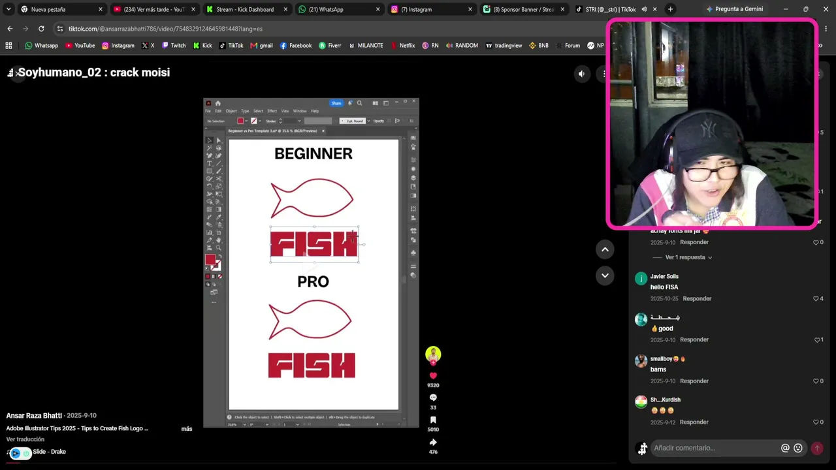Open the BNB bookmark
836x470 pixels.
pos(539,46)
